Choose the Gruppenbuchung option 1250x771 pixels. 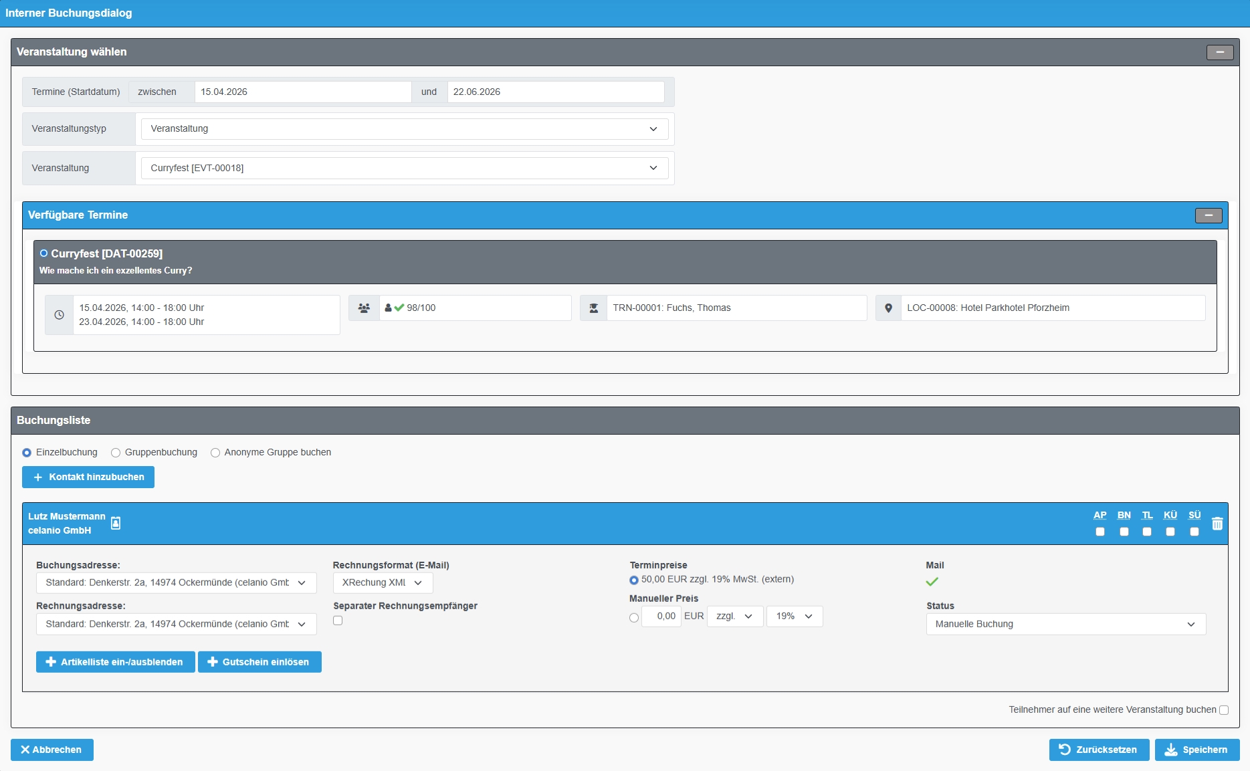[x=116, y=453]
